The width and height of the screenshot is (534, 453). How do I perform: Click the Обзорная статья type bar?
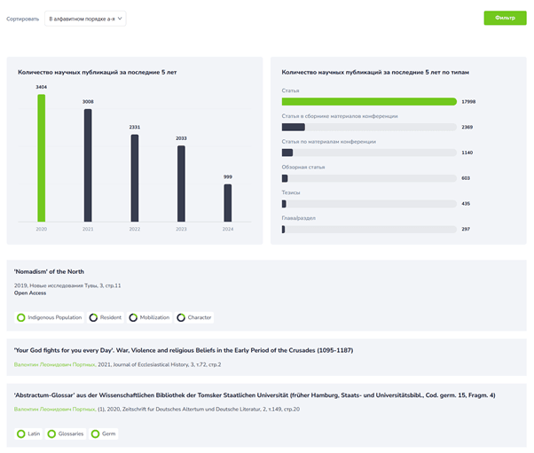(x=368, y=178)
